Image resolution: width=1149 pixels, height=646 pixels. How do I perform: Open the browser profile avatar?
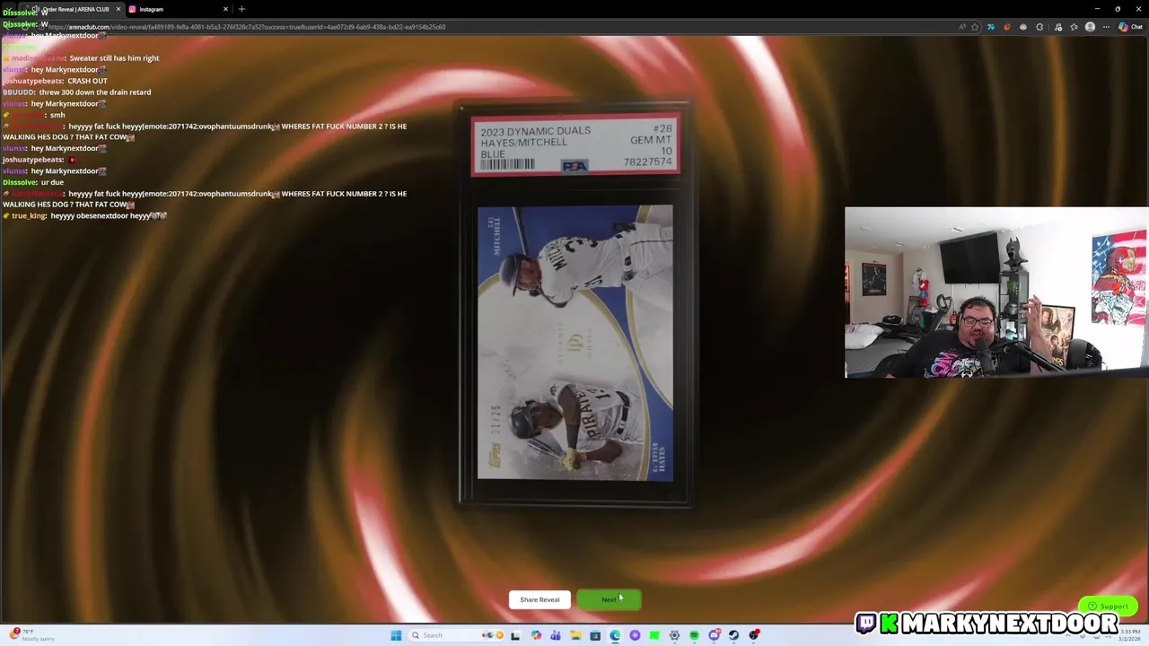tap(1090, 27)
